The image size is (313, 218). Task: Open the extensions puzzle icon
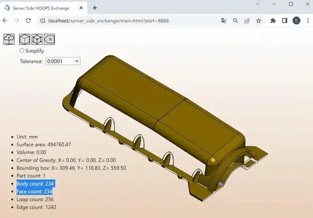click(273, 21)
